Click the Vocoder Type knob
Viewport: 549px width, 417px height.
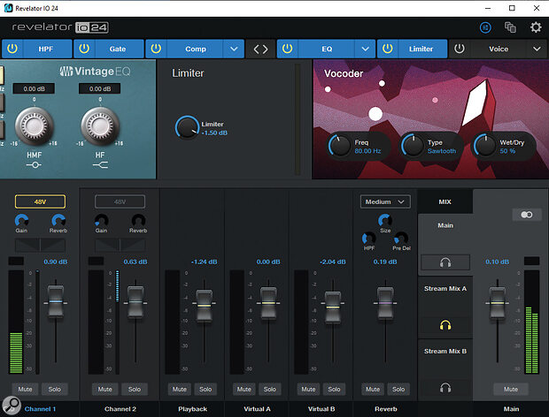point(414,145)
